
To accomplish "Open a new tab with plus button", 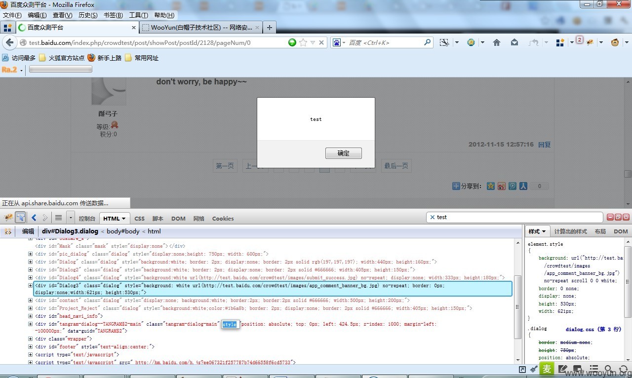I will (x=270, y=28).
